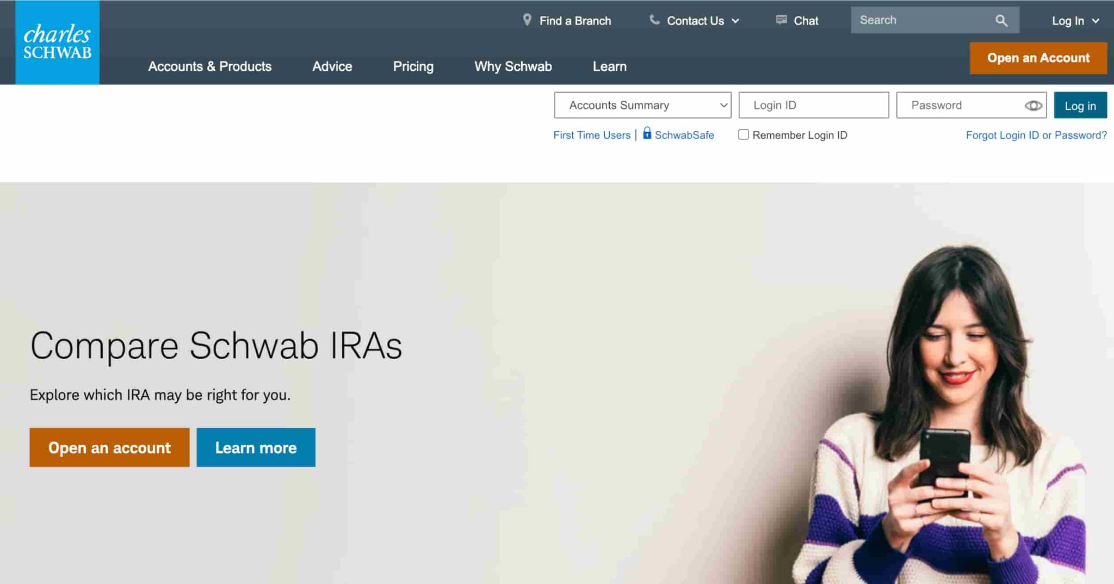The height and width of the screenshot is (584, 1114).
Task: Open the Accounts Summary dropdown
Action: 642,105
